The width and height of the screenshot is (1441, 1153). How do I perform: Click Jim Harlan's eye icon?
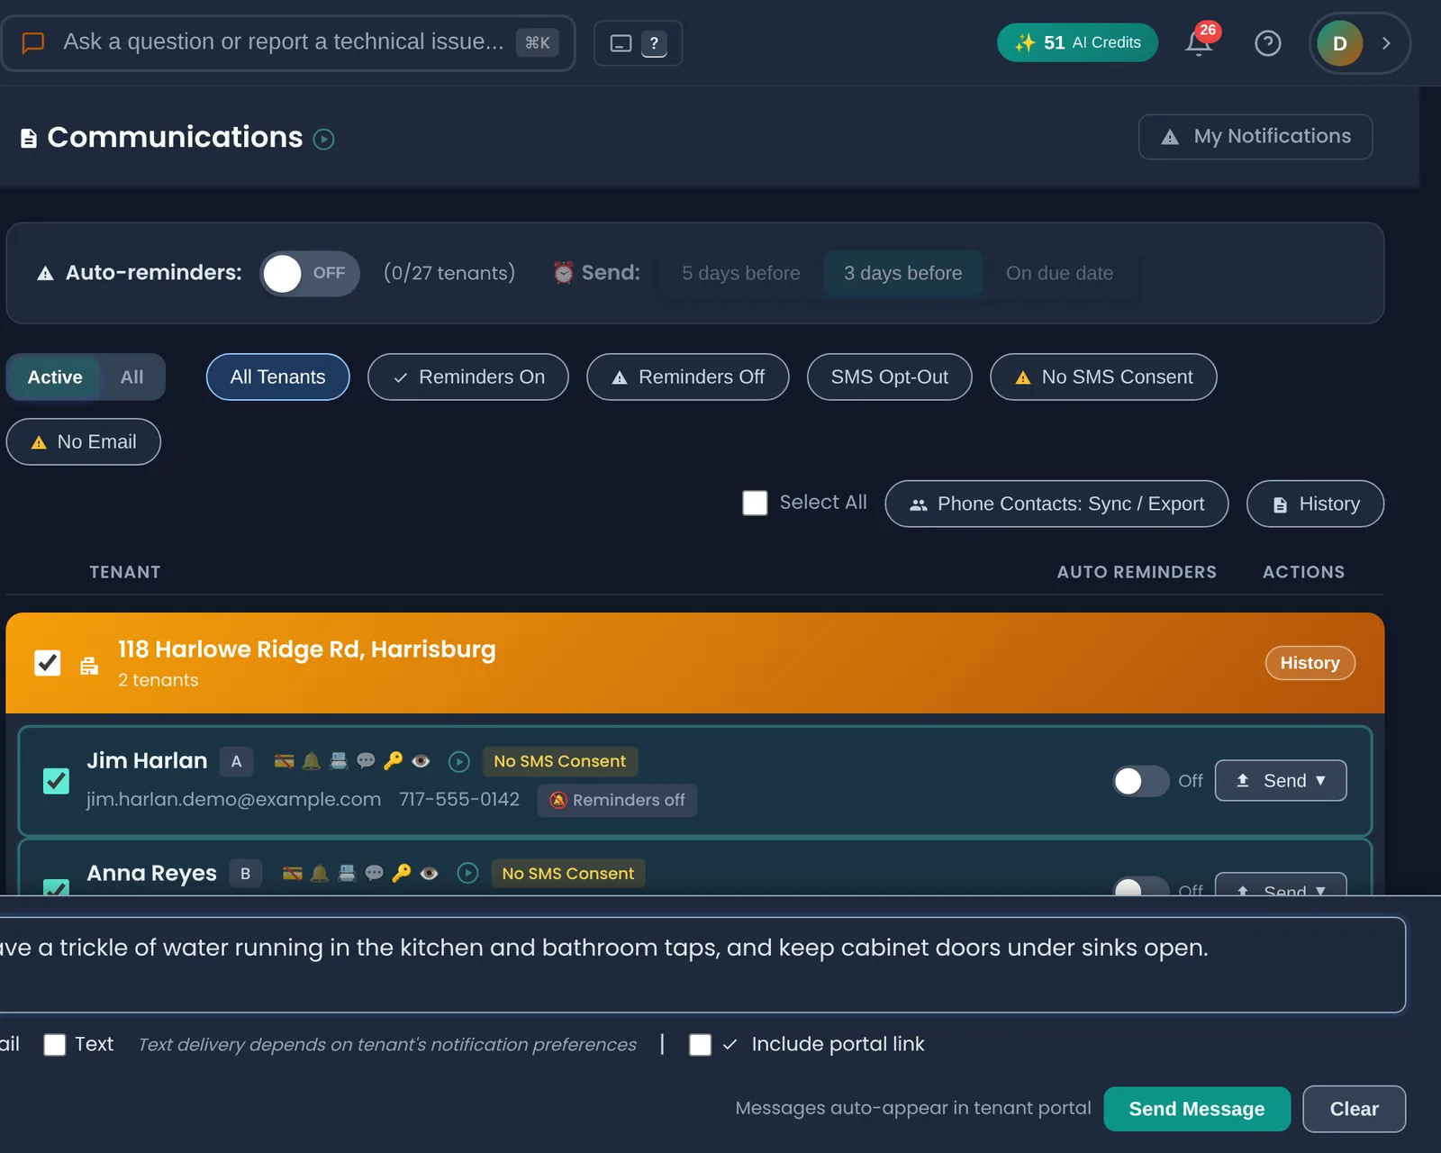(x=421, y=761)
